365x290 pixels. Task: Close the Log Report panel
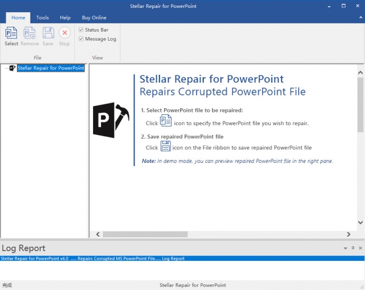pos(360,248)
